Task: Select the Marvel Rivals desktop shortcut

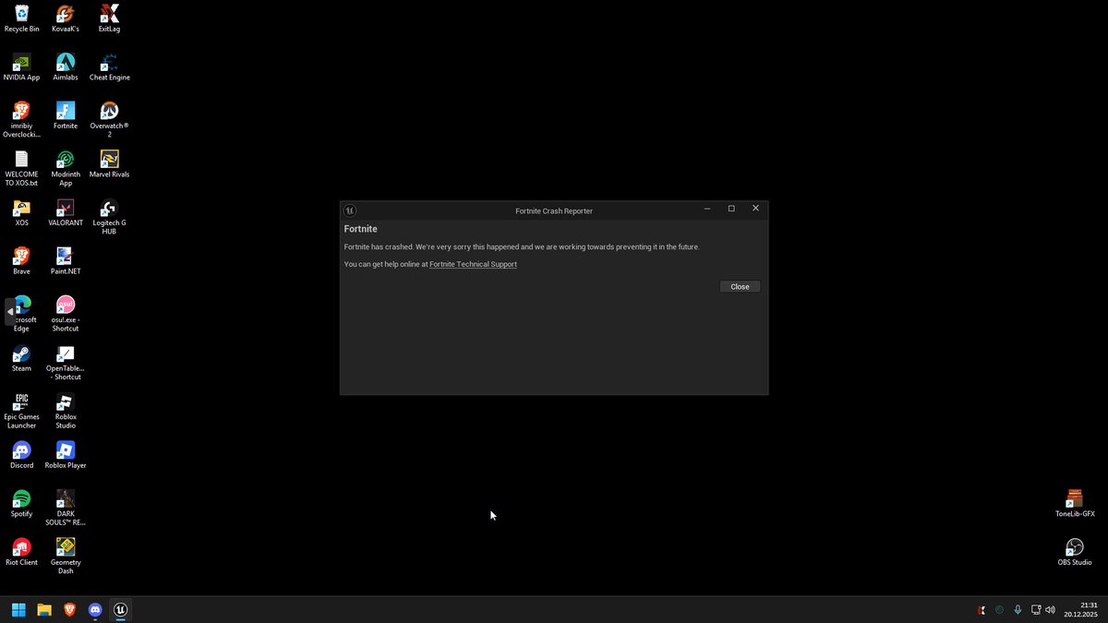Action: [109, 164]
